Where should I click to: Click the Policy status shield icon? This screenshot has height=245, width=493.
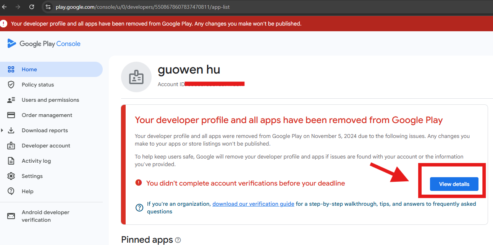11,85
